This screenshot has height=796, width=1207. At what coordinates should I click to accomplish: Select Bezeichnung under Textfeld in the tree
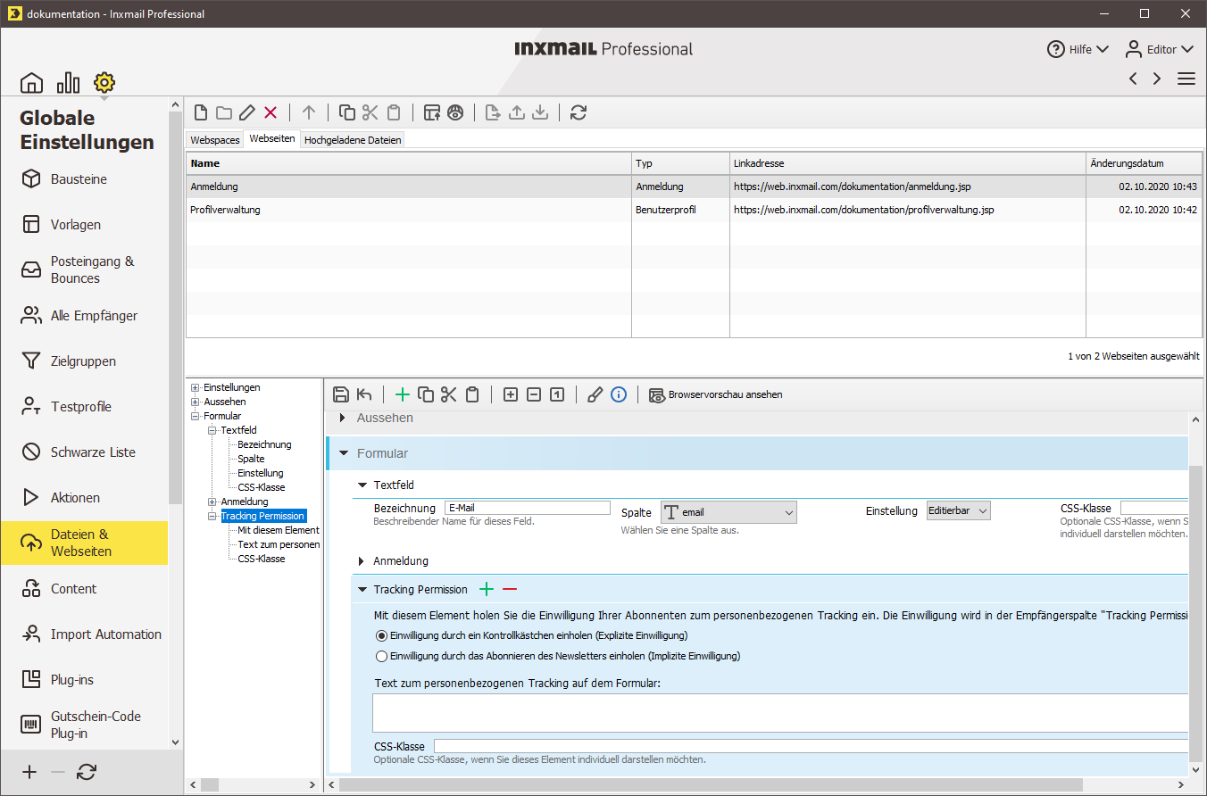pos(264,444)
